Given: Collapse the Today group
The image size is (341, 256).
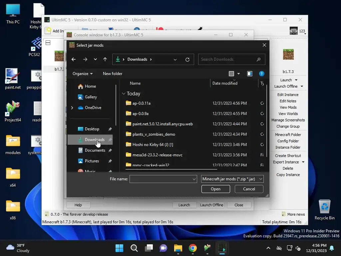Looking at the screenshot, I should 124,94.
